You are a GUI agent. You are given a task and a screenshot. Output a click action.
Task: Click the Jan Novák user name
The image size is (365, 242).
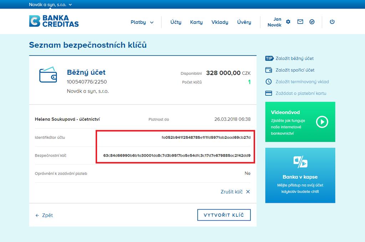tap(274, 22)
